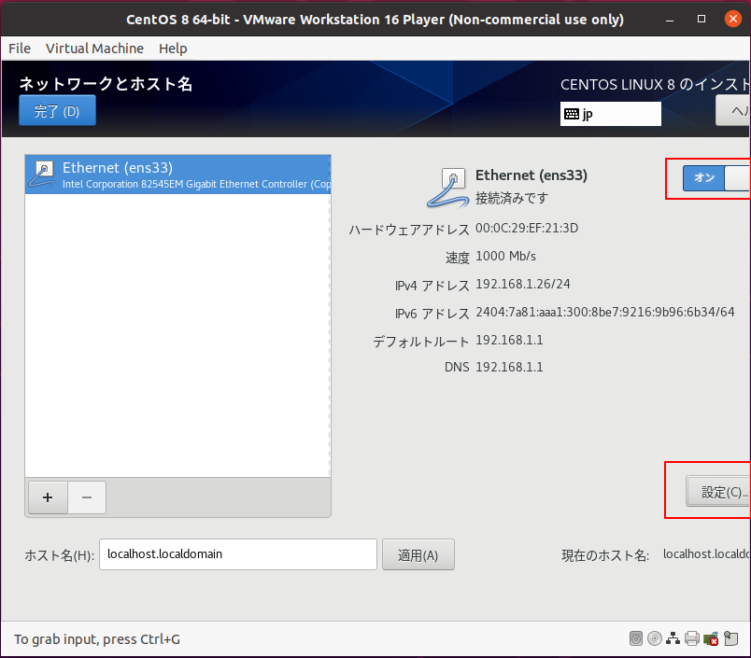Viewport: 751px width, 658px height.
Task: Click the 適用(A) apply hostname button
Action: tap(418, 554)
